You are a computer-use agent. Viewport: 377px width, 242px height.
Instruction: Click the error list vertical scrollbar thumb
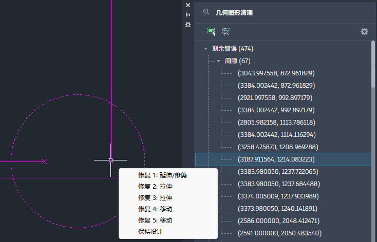[373, 64]
